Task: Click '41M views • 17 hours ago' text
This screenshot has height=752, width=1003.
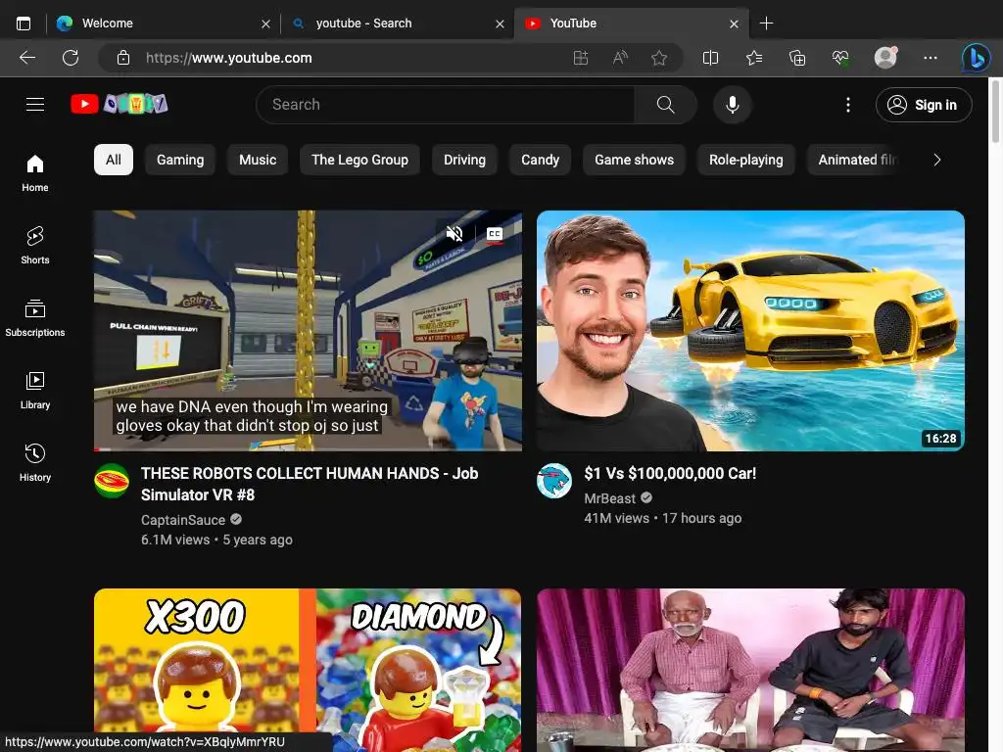Action: (663, 518)
